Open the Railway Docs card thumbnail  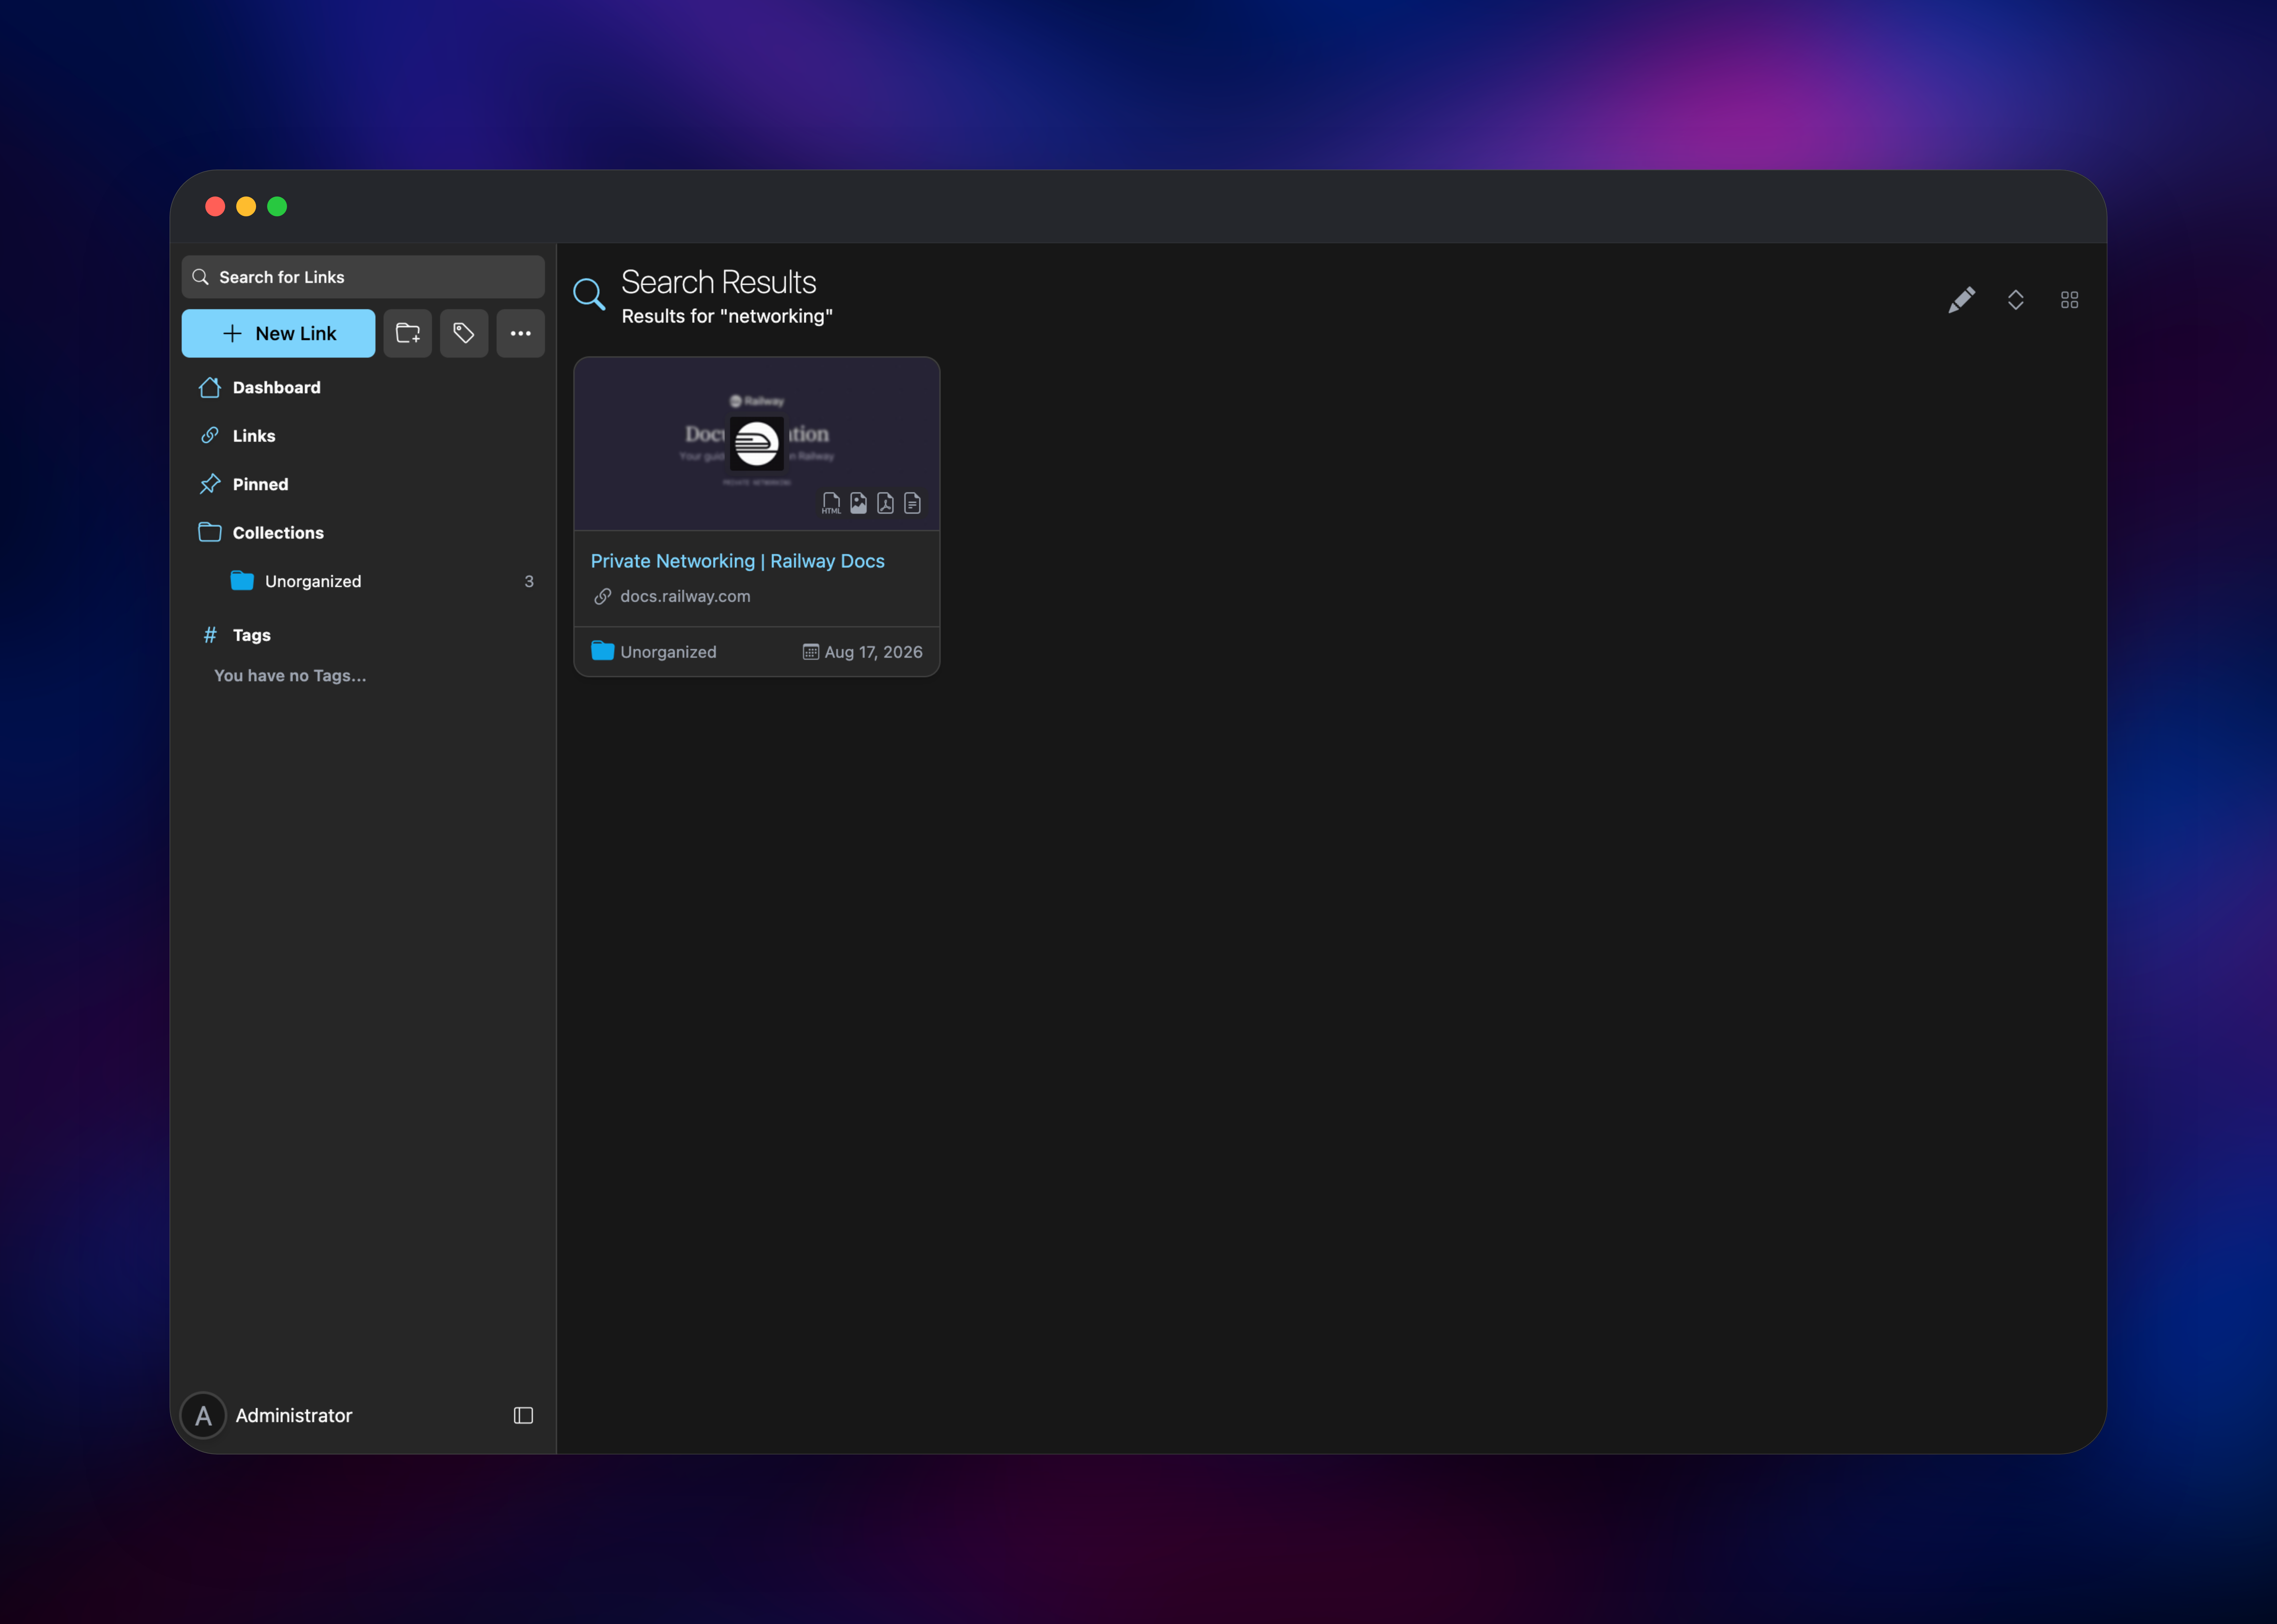tap(757, 444)
